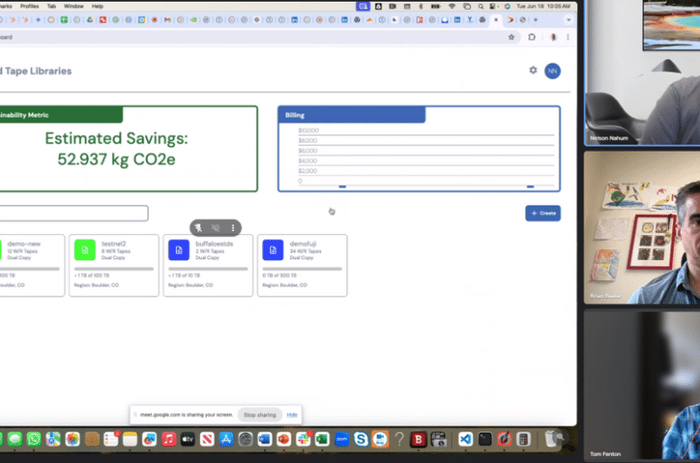The image size is (700, 463).
Task: Open WhatsApp from the dock
Action: (x=34, y=440)
